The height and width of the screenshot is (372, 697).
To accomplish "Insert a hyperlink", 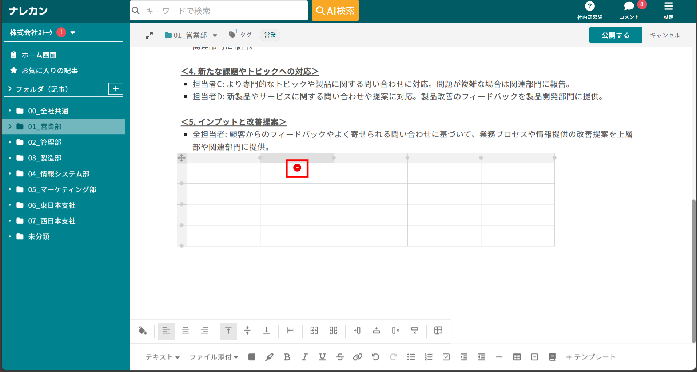I will (358, 357).
